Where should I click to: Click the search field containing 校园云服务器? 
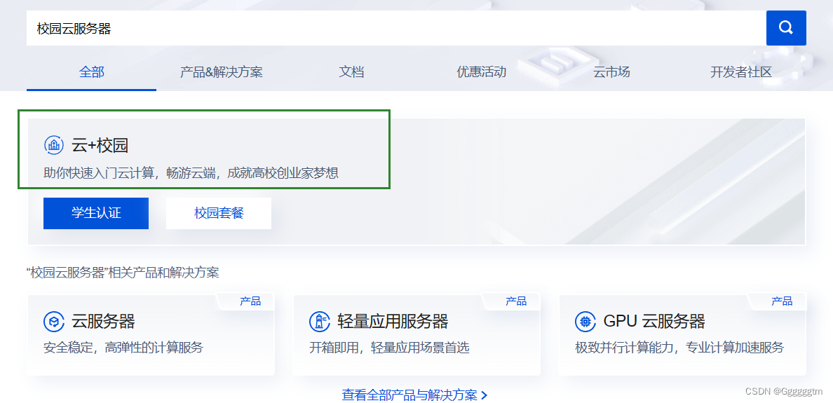pyautogui.click(x=395, y=28)
